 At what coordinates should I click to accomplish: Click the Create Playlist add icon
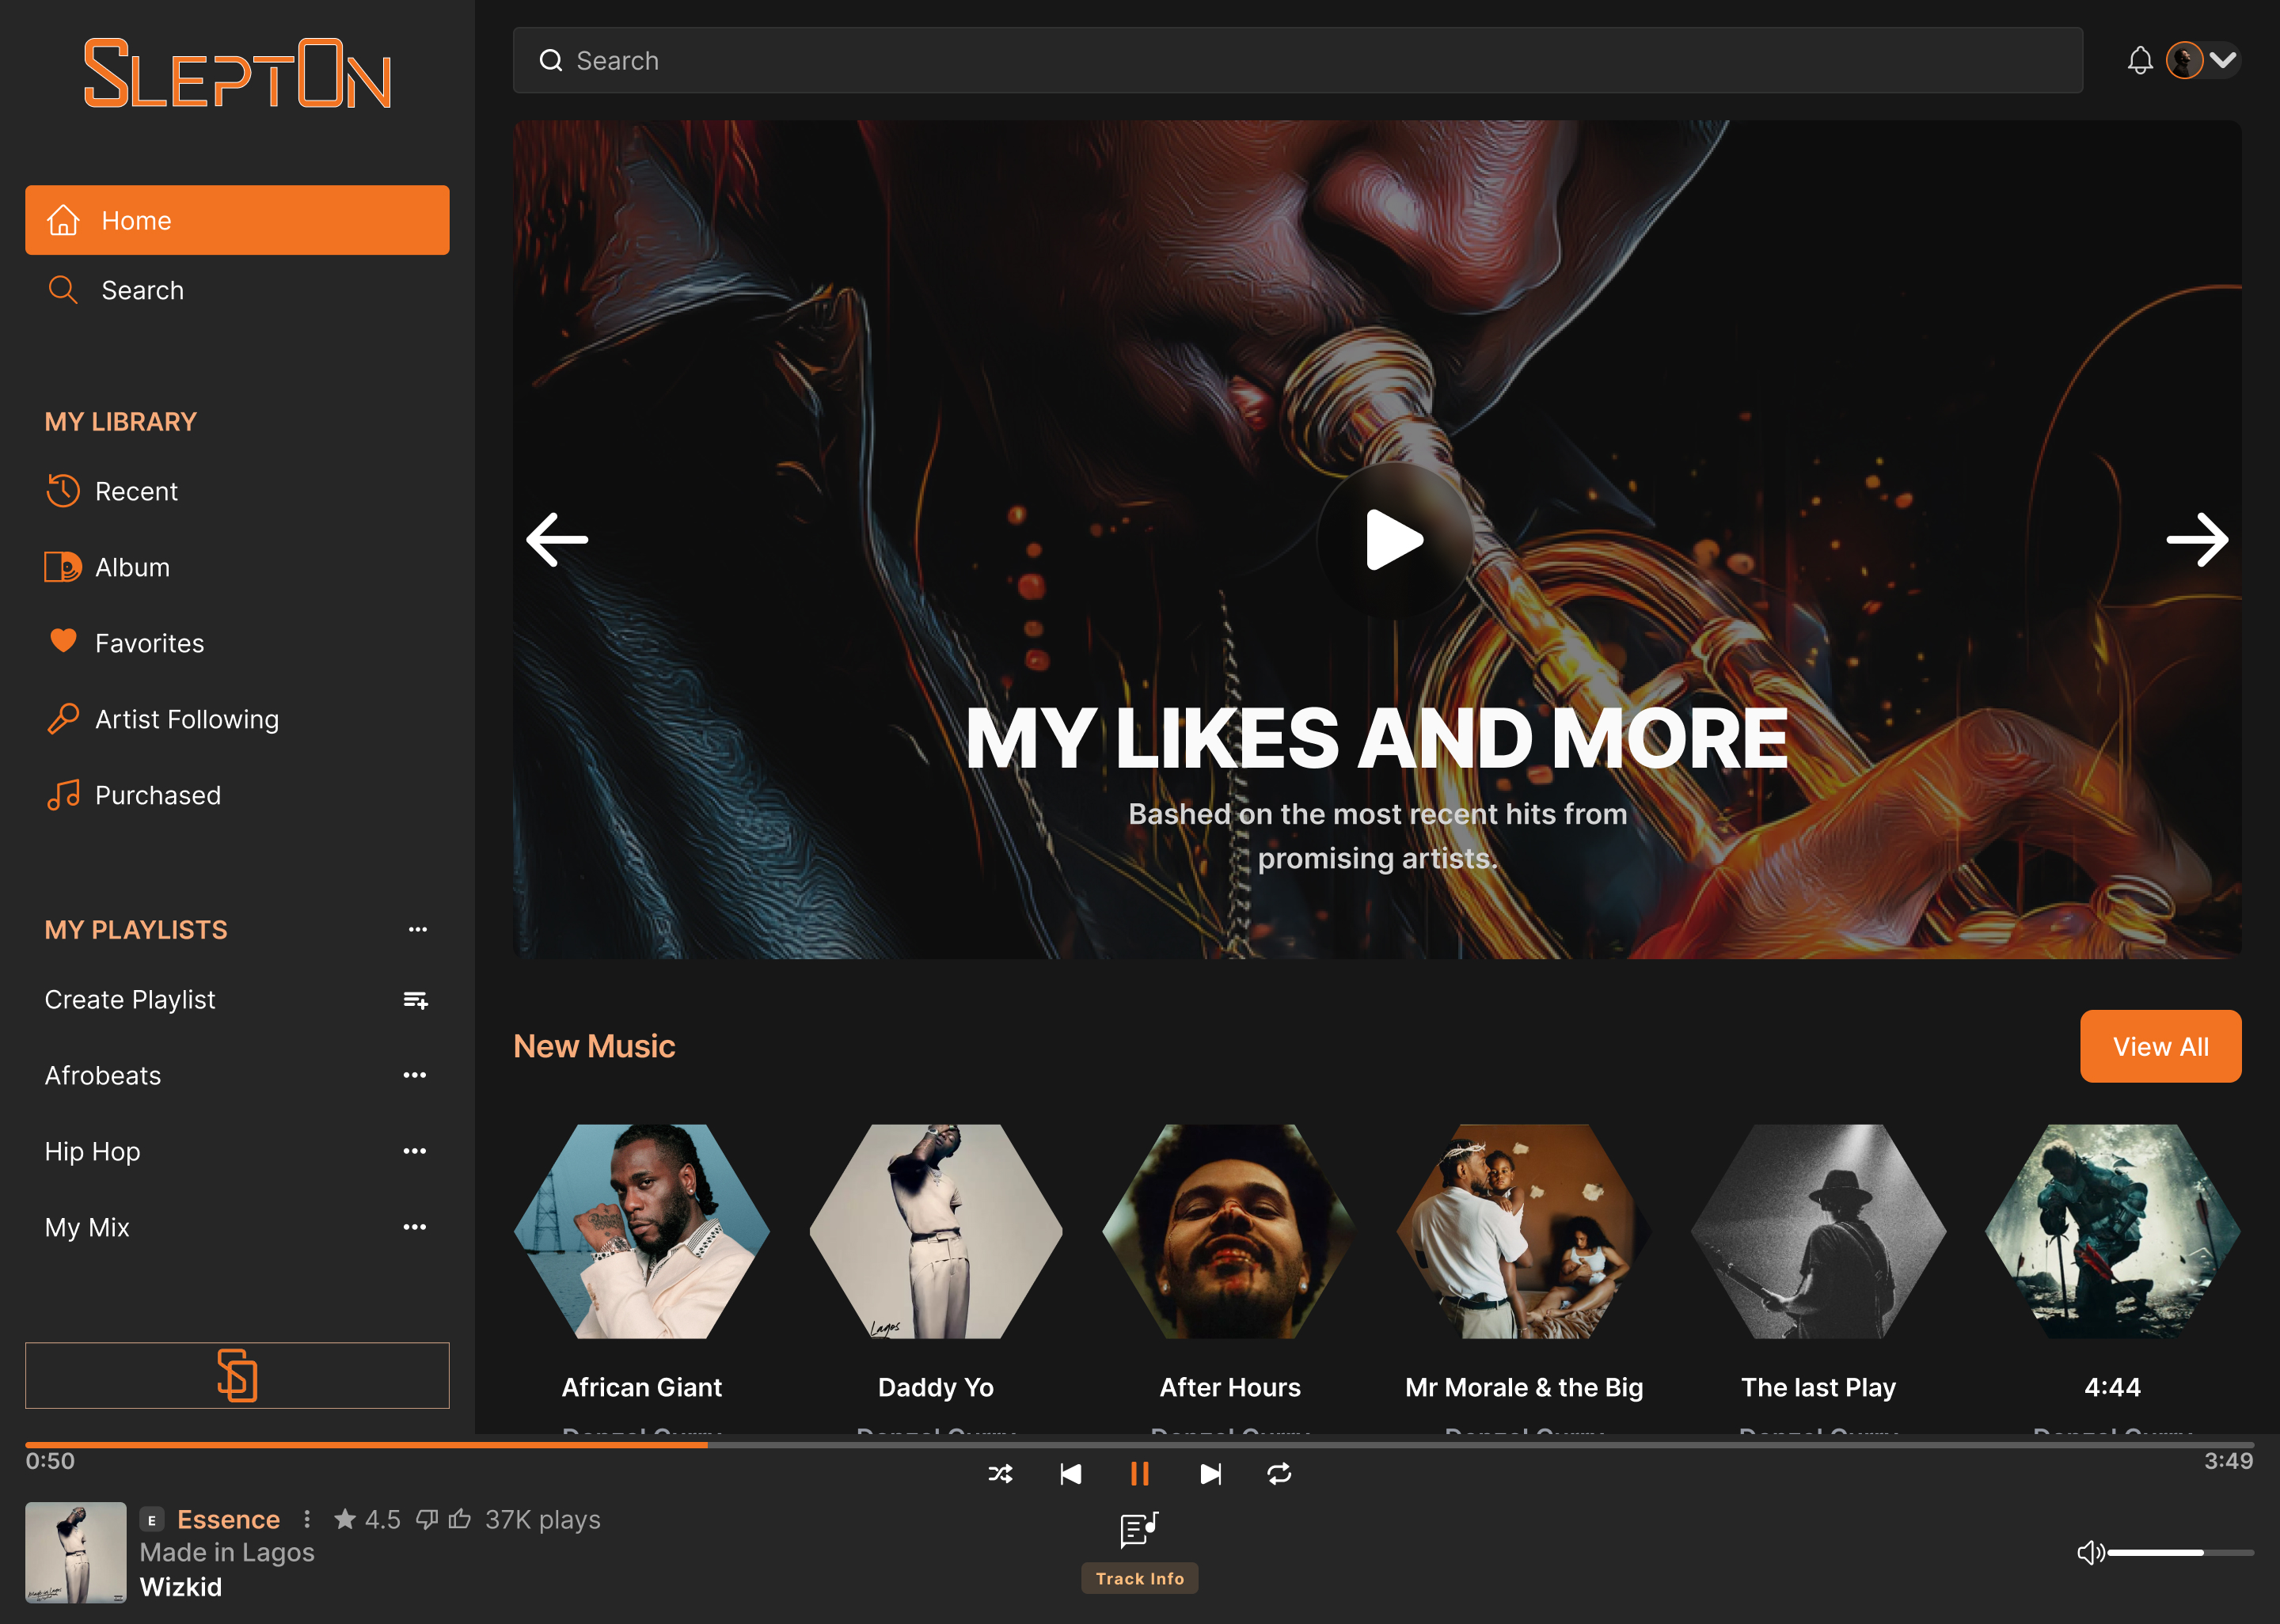click(415, 1000)
